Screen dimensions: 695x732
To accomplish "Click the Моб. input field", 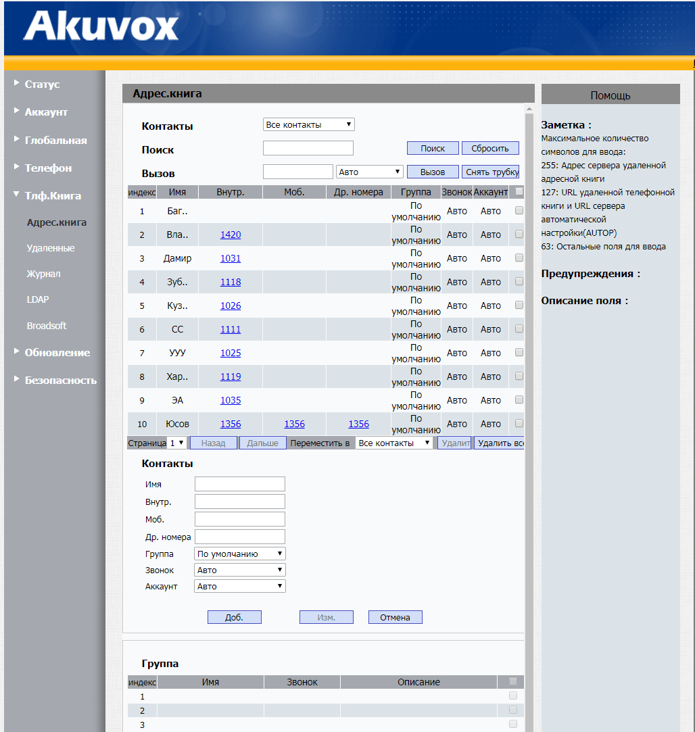I will point(239,519).
